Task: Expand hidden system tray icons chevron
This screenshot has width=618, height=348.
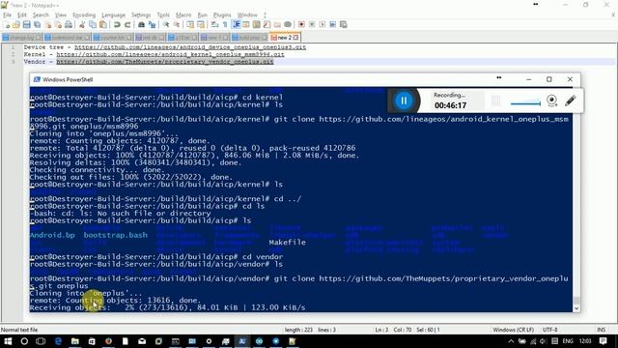Action: [511, 341]
